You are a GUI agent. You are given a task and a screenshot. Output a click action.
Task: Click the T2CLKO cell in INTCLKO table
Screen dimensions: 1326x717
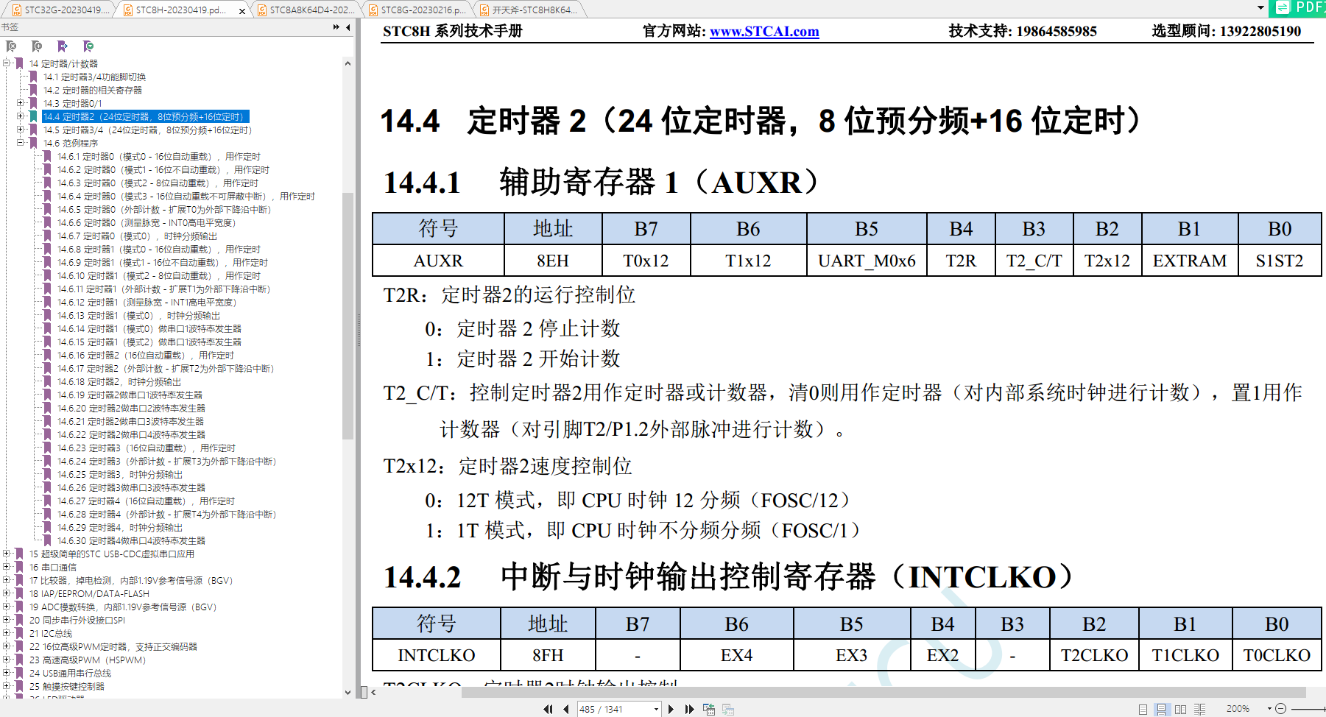click(1094, 654)
